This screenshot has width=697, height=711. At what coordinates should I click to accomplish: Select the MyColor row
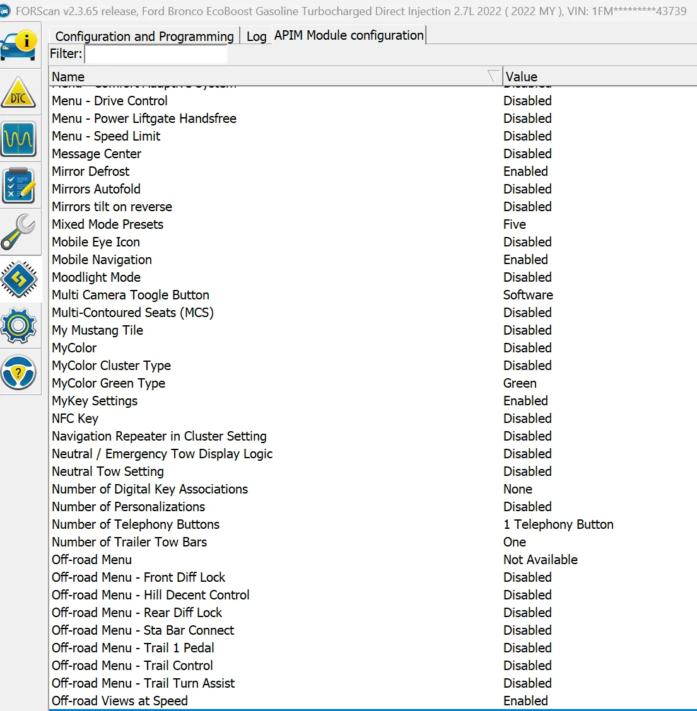click(x=373, y=348)
